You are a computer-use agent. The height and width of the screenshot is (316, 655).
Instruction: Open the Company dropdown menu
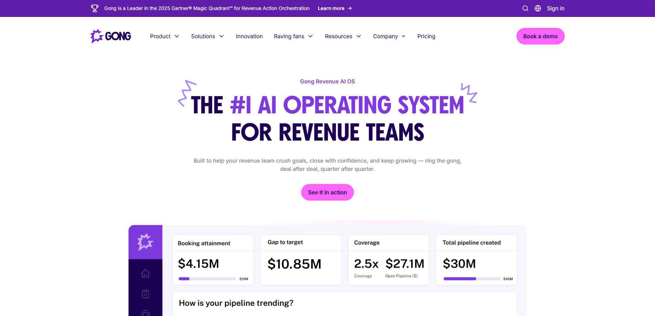[389, 36]
